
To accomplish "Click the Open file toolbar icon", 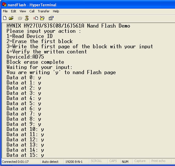I will (11, 18).
